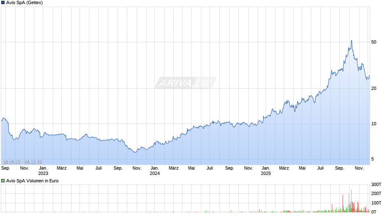Click the tallest green volume bar
Image resolution: width=387 pixels, height=216 pixels.
pos(352,201)
